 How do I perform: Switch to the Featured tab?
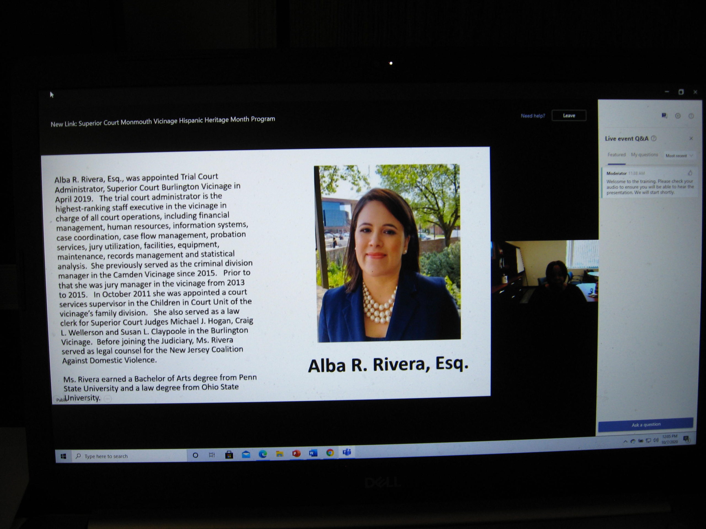(x=616, y=155)
